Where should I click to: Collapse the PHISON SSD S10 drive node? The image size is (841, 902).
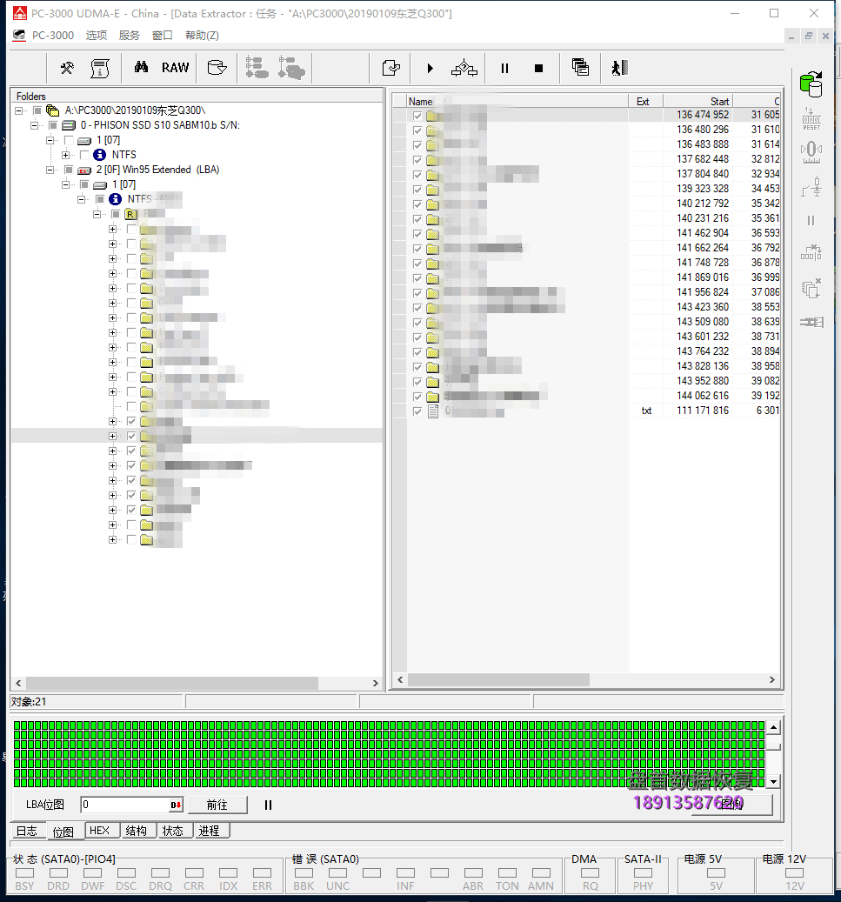(x=35, y=125)
